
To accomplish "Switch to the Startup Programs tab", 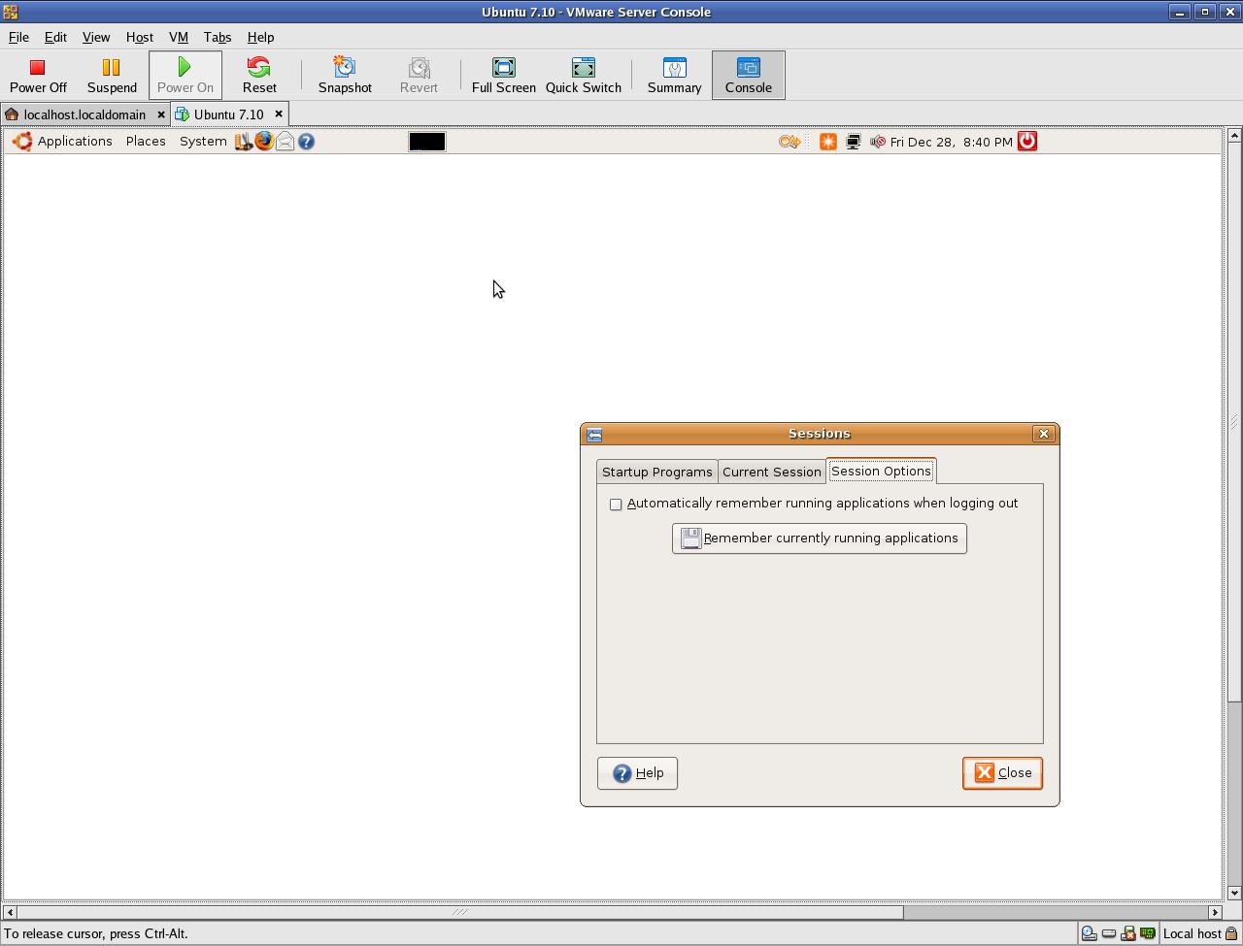I will (x=656, y=473).
